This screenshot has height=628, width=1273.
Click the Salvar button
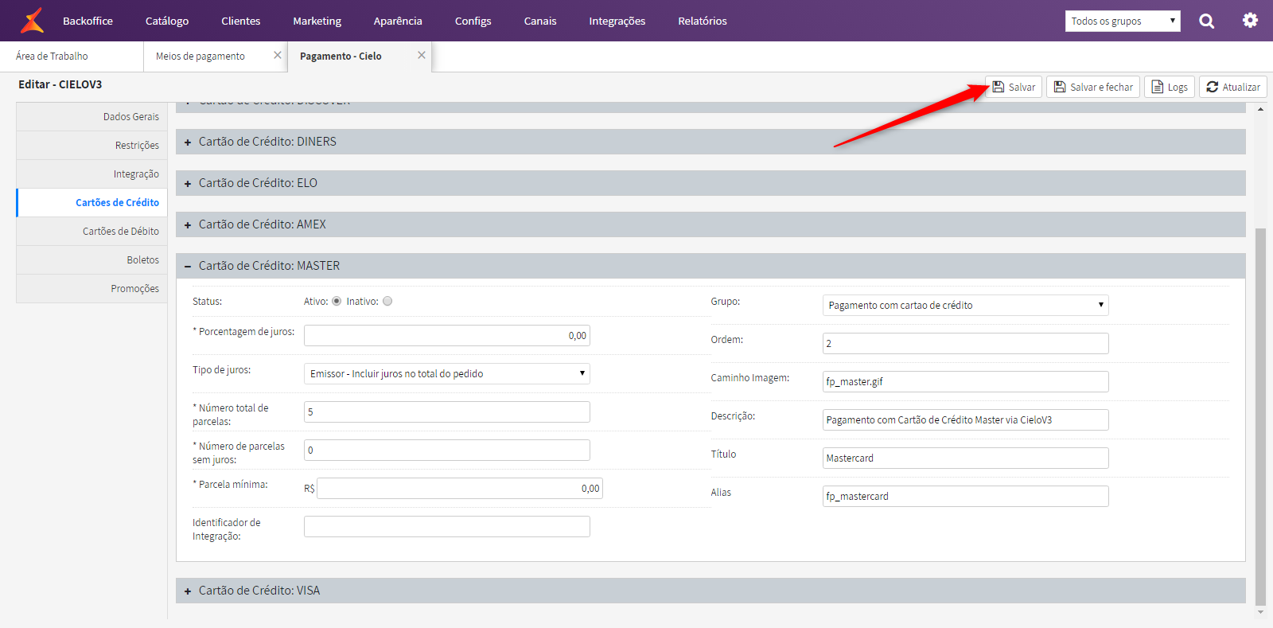[1014, 87]
